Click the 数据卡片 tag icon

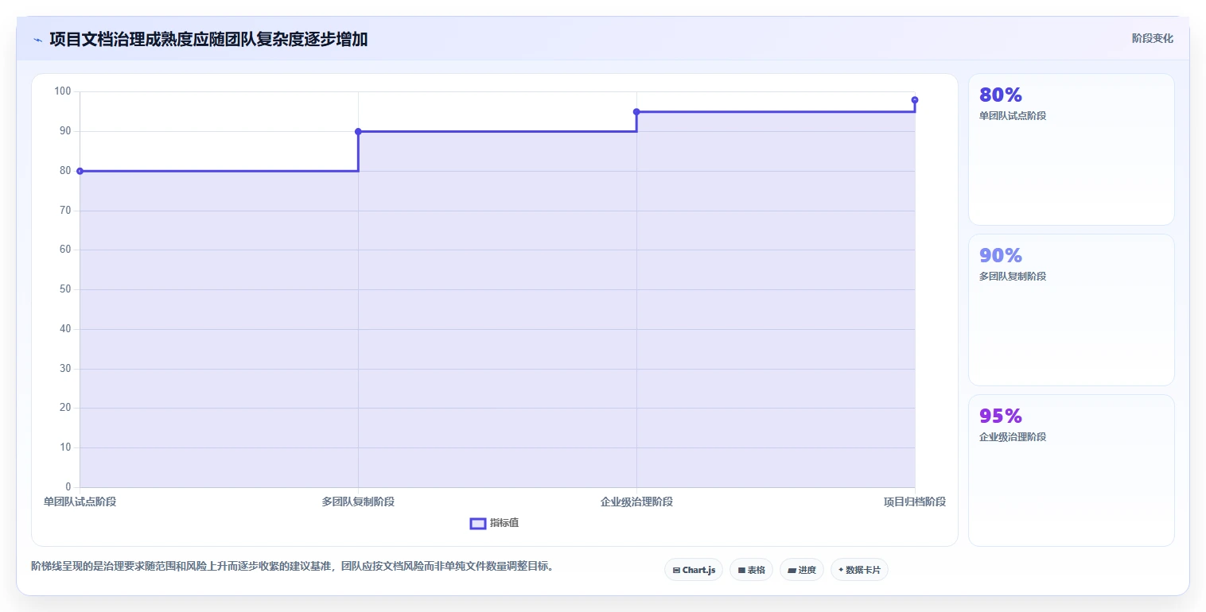(841, 570)
